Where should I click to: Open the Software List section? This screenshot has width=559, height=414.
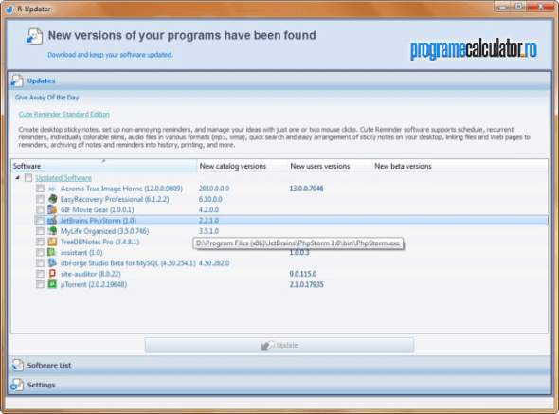tap(279, 365)
